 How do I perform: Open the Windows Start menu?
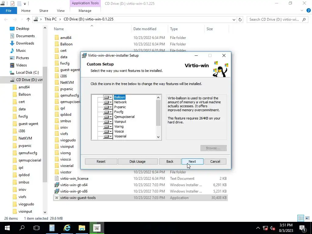pyautogui.click(x=7, y=228)
